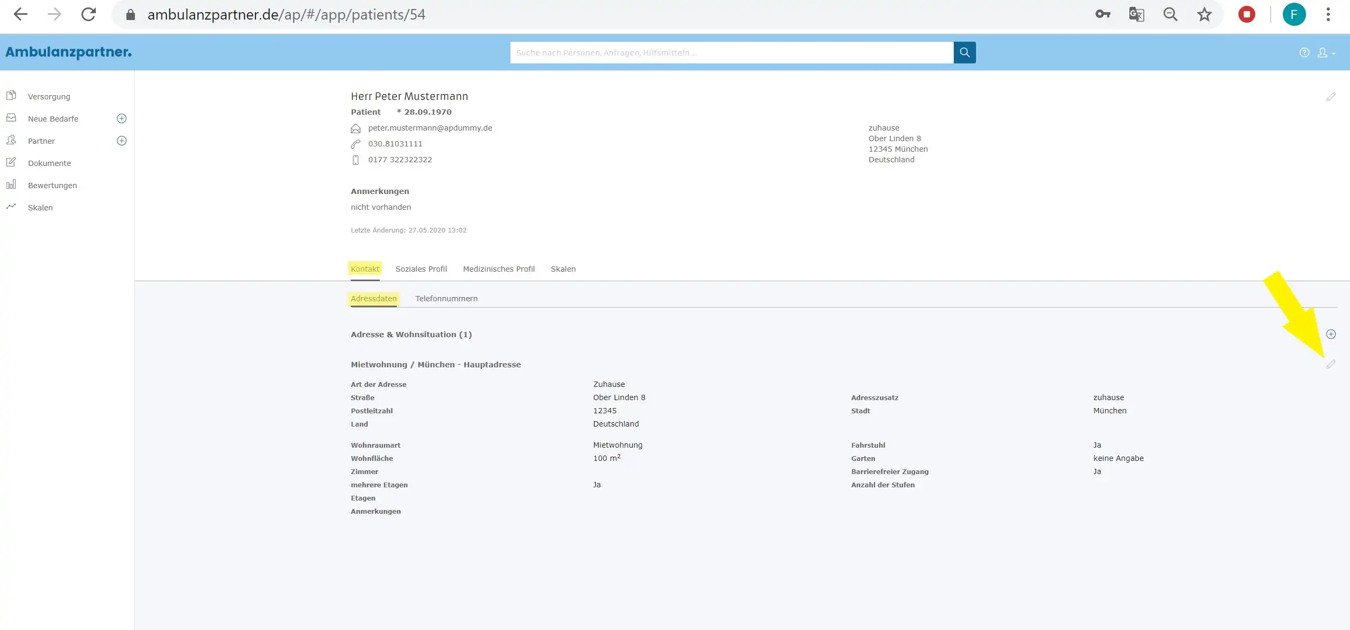The height and width of the screenshot is (630, 1350).
Task: Add a new address with plus icon
Action: point(1331,334)
